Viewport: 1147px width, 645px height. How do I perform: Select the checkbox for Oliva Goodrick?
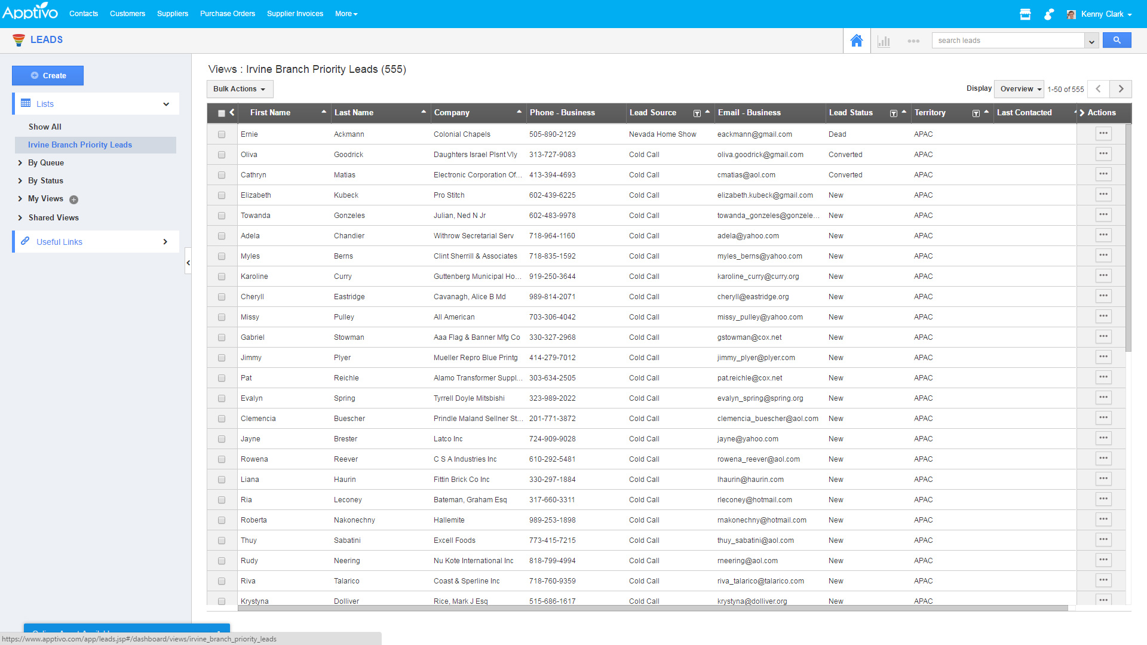tap(222, 155)
